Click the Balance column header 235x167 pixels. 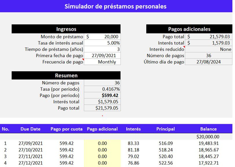point(208,129)
